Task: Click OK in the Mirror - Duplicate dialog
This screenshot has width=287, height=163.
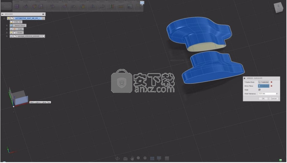Action: click(x=263, y=99)
